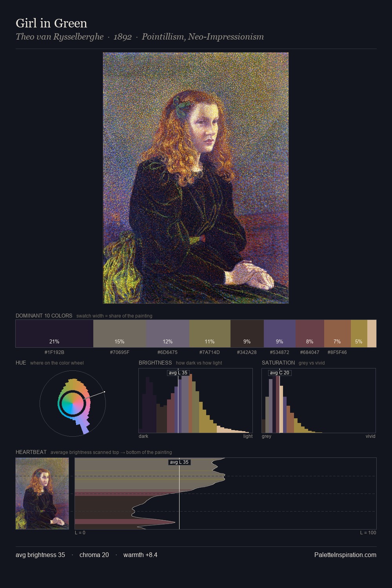392x588 pixels.
Task: Click the small painting thumbnail beside Heartbeat chart
Action: point(42,494)
